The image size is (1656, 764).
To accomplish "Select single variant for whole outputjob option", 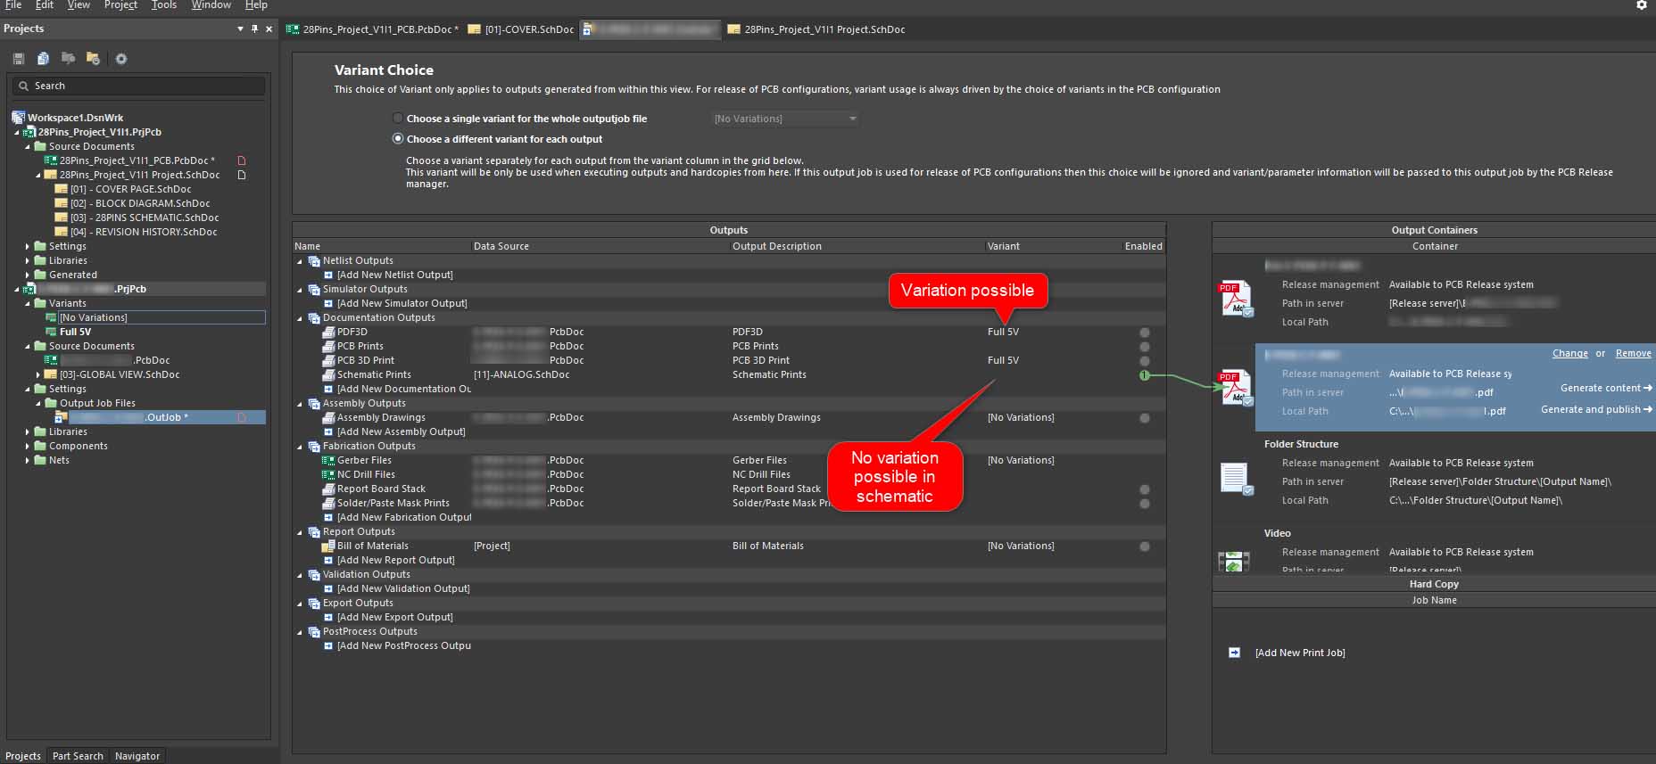I will (x=398, y=119).
